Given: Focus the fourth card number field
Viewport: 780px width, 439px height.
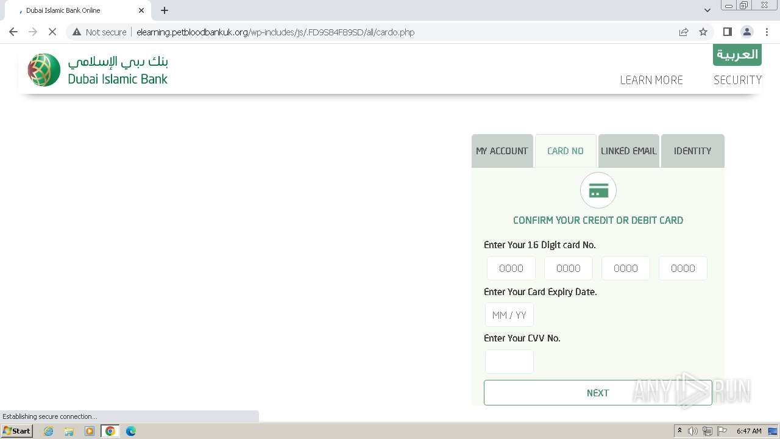Looking at the screenshot, I should click(683, 268).
